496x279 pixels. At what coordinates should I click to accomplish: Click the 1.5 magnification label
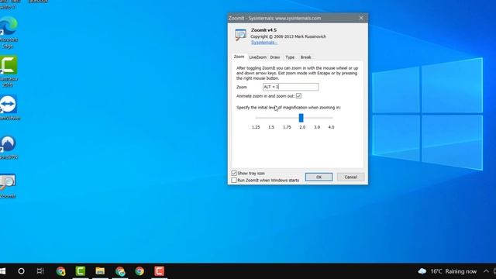(x=271, y=127)
